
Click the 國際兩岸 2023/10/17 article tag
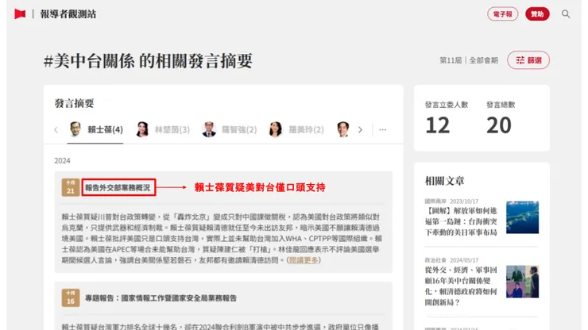tap(451, 201)
